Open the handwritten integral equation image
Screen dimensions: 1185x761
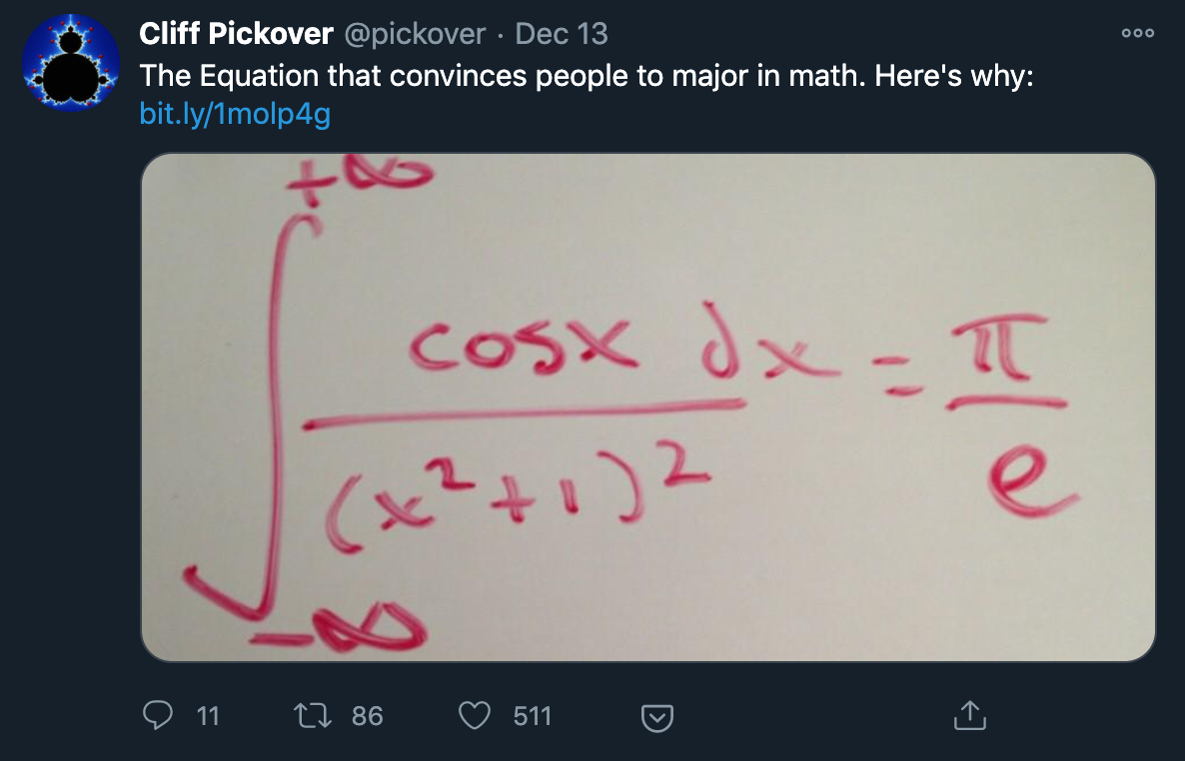click(x=649, y=404)
